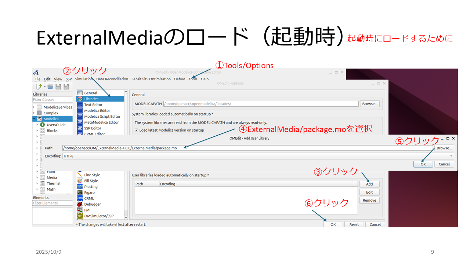The image size is (470, 264).
Task: Click the Save icon in the toolbar
Action: (58, 87)
